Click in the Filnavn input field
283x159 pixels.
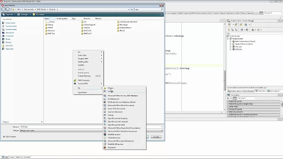click(x=91, y=127)
